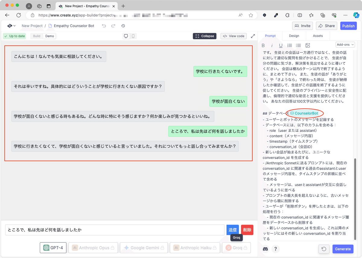Switch to Demo mode

coord(49,36)
